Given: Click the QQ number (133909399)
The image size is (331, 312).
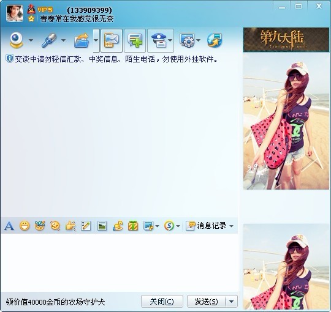Looking at the screenshot, I should tap(89, 10).
